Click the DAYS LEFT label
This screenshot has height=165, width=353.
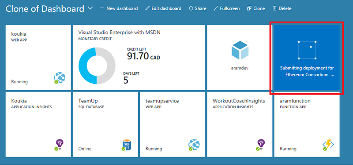[x=131, y=73]
